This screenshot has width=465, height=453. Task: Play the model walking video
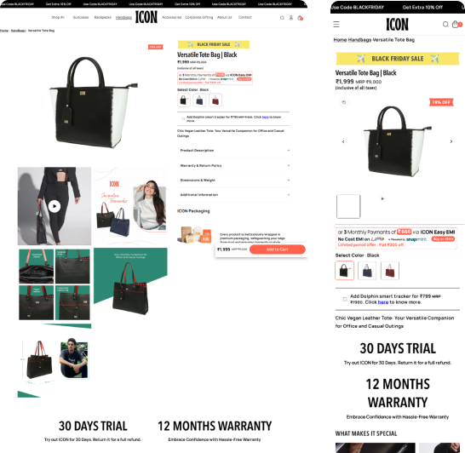(55, 206)
